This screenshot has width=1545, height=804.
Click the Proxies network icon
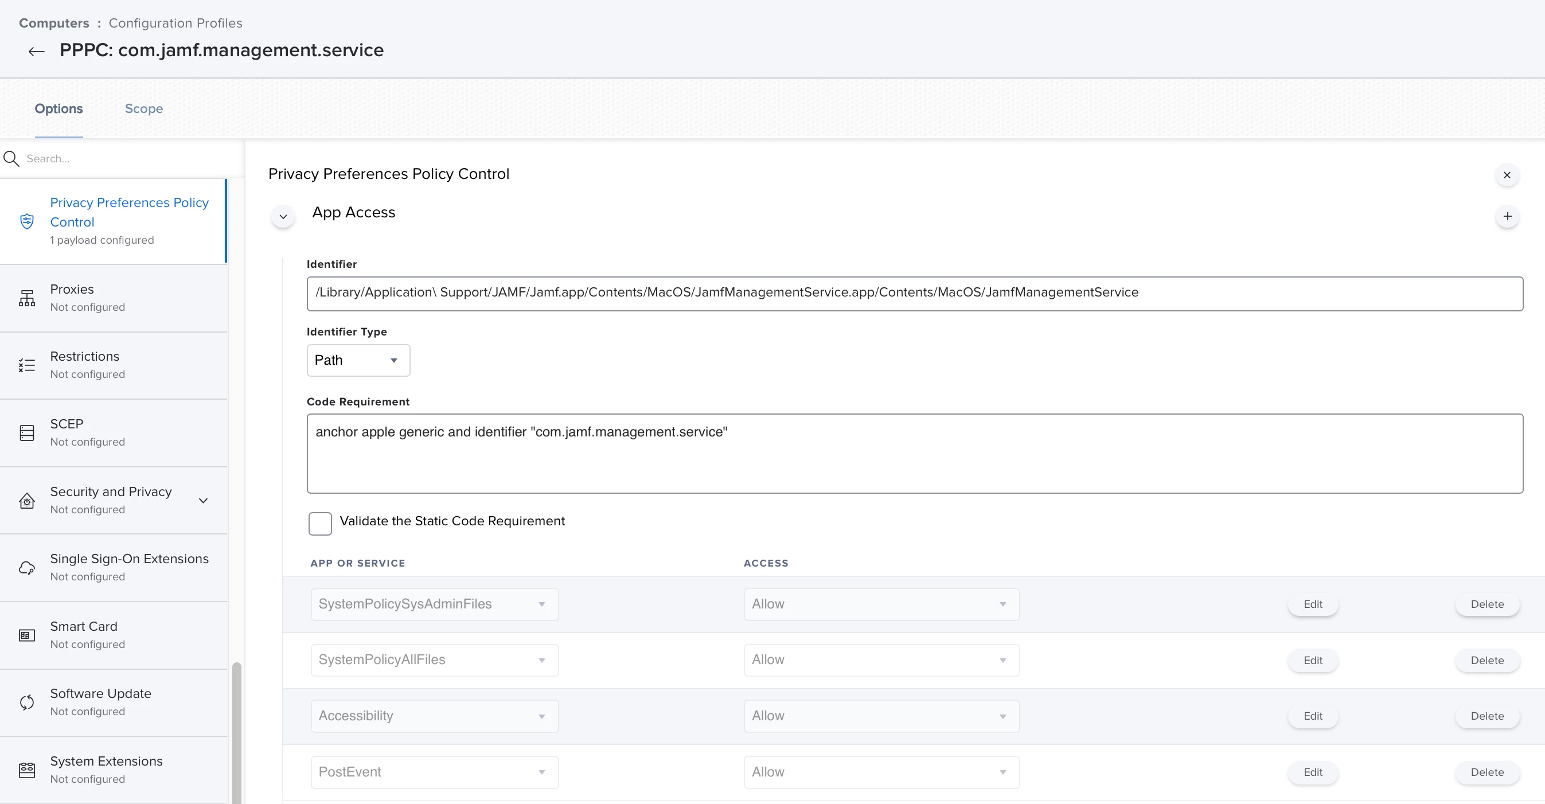coord(27,298)
